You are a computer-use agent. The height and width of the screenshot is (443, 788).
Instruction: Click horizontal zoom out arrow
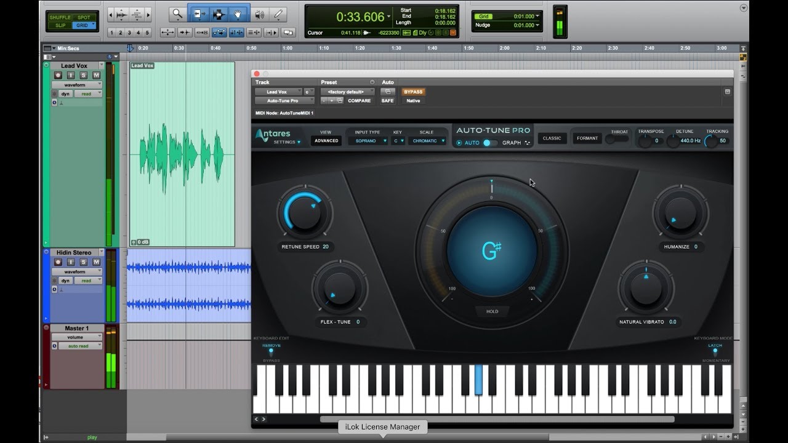111,15
